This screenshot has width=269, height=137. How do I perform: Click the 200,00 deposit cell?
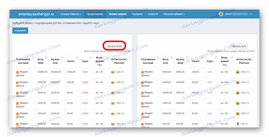coord(195,93)
